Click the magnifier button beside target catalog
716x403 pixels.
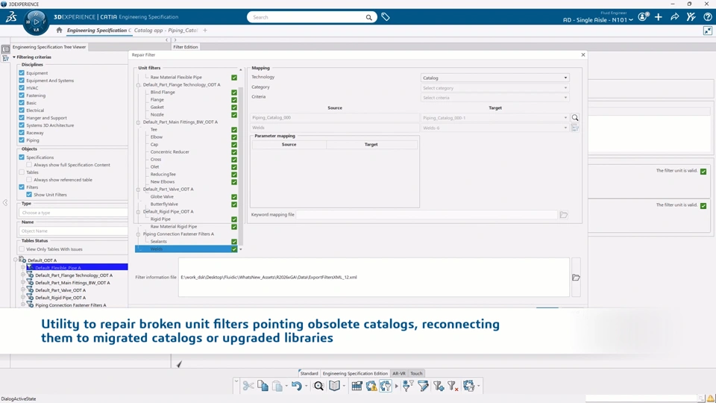(x=575, y=118)
